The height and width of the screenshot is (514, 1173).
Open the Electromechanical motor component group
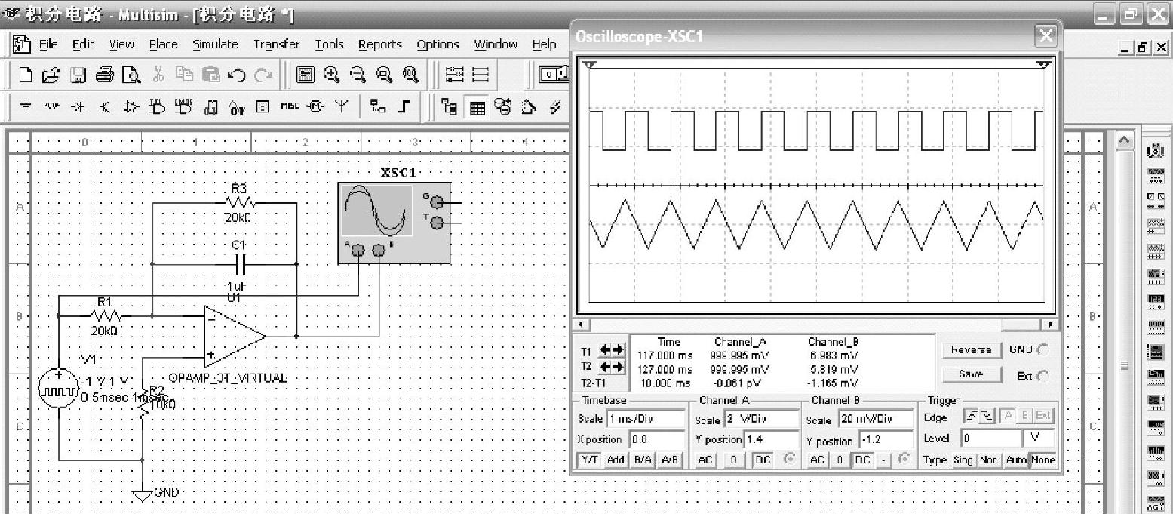(x=315, y=106)
